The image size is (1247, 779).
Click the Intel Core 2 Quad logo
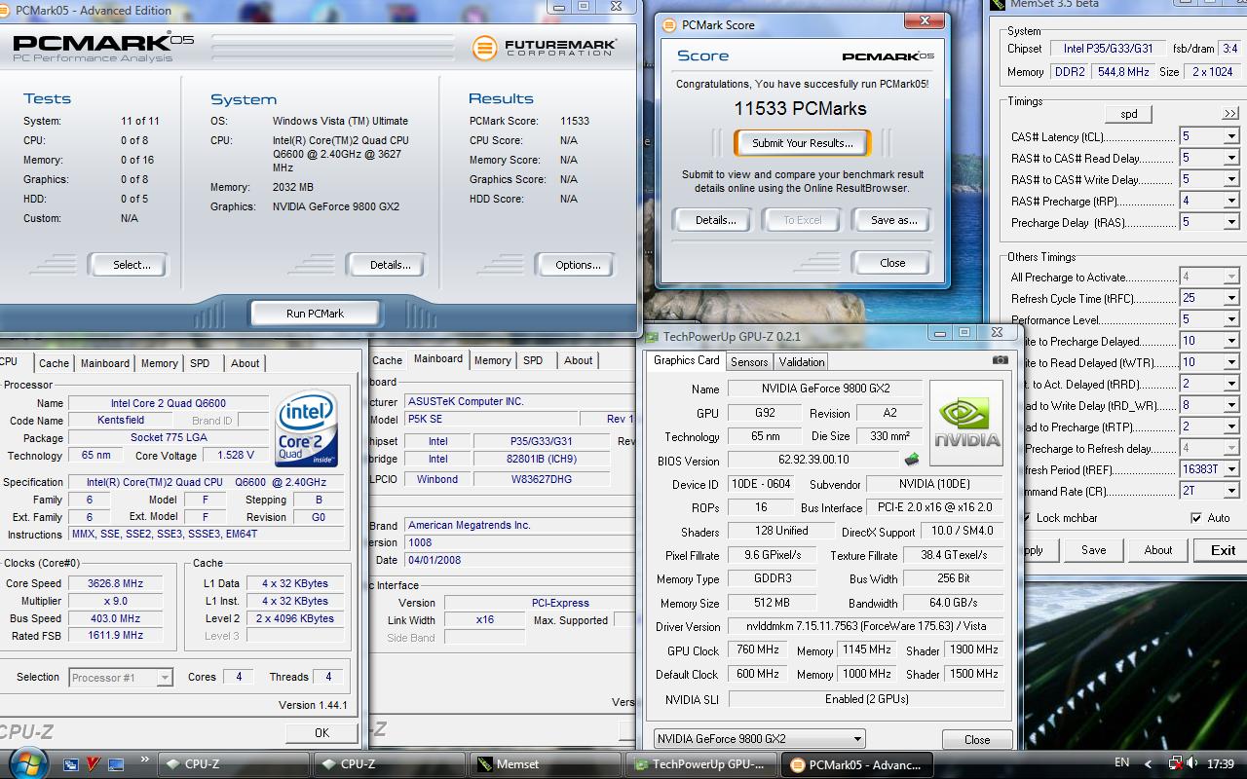(306, 428)
